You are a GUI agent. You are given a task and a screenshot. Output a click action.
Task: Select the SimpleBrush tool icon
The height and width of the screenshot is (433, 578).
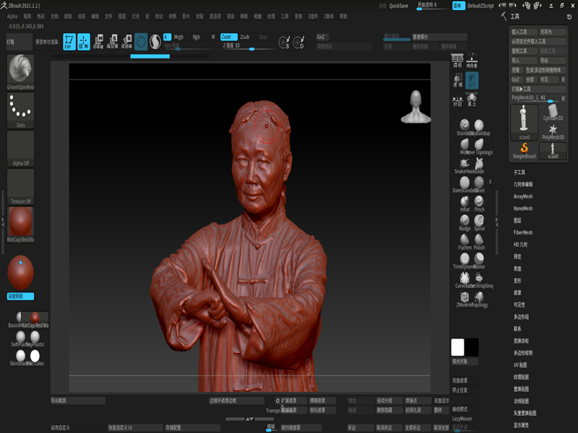coord(525,149)
